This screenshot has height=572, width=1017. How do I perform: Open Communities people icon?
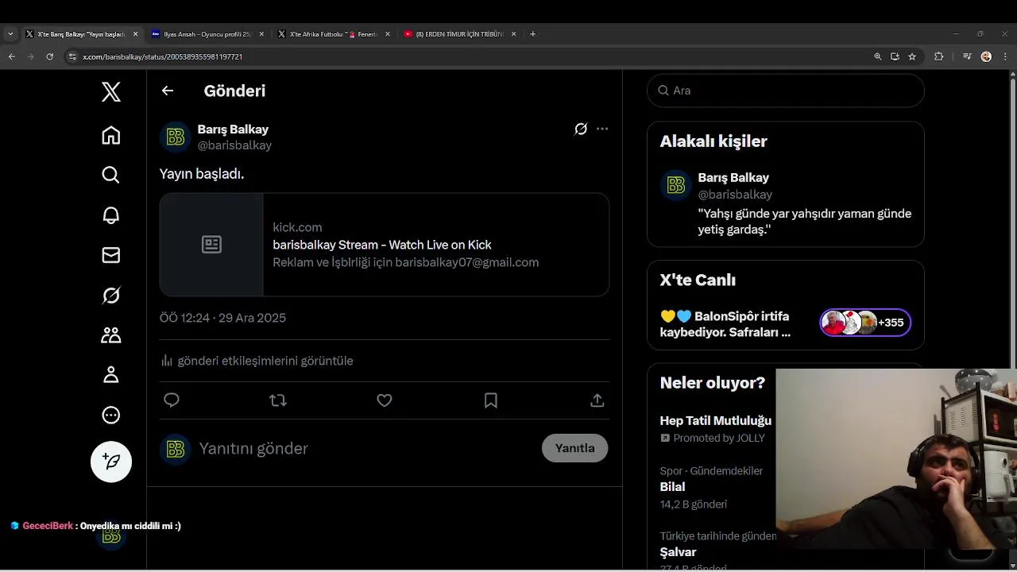click(111, 335)
